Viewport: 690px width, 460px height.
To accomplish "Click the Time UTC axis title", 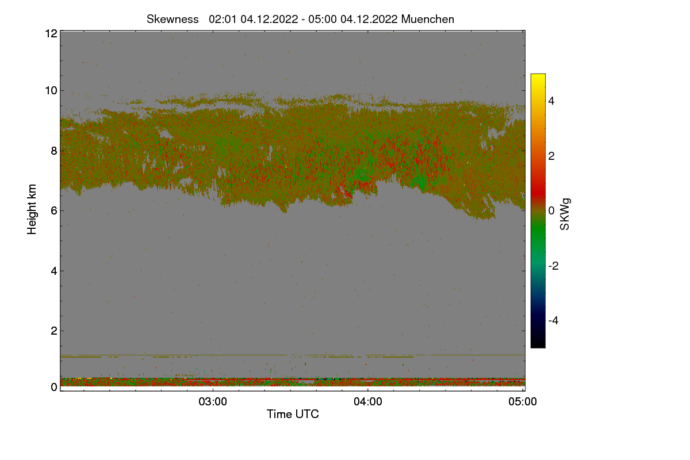I will click(293, 414).
